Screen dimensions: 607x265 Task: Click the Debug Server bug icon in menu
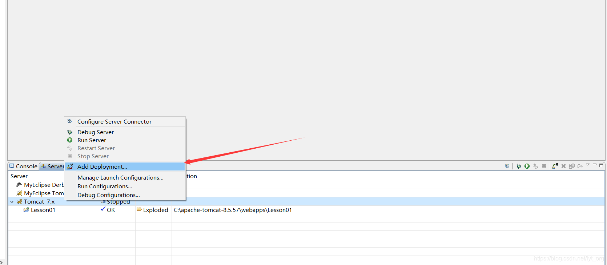70,132
